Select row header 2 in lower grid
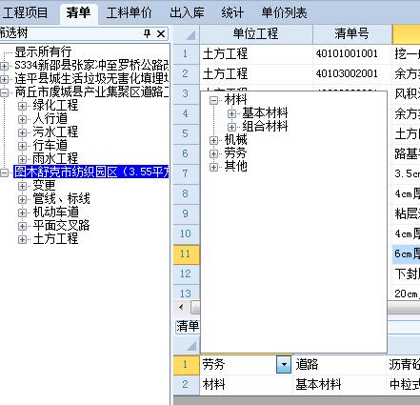The image size is (420, 405). tap(186, 384)
